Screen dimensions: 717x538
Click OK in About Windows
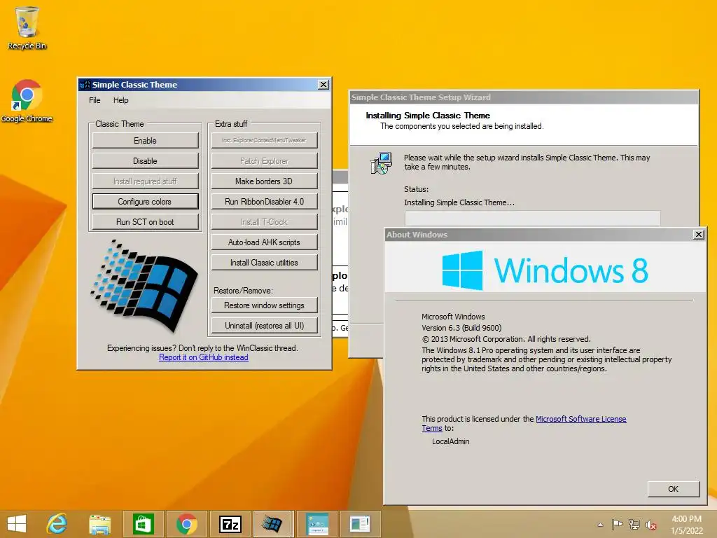click(673, 489)
